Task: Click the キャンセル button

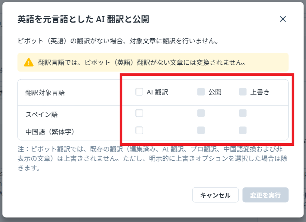Action: pos(215,195)
